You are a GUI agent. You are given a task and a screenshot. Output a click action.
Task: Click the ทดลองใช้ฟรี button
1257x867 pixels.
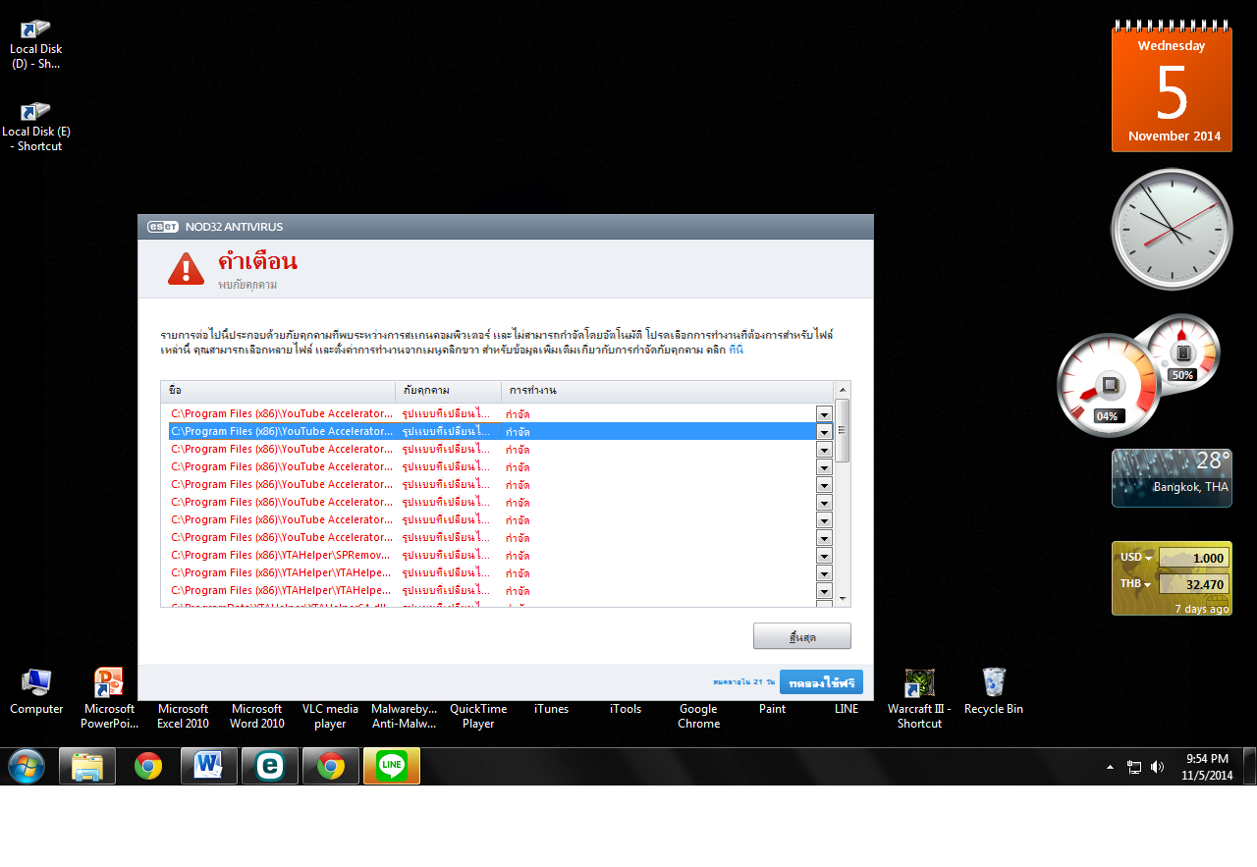(821, 682)
